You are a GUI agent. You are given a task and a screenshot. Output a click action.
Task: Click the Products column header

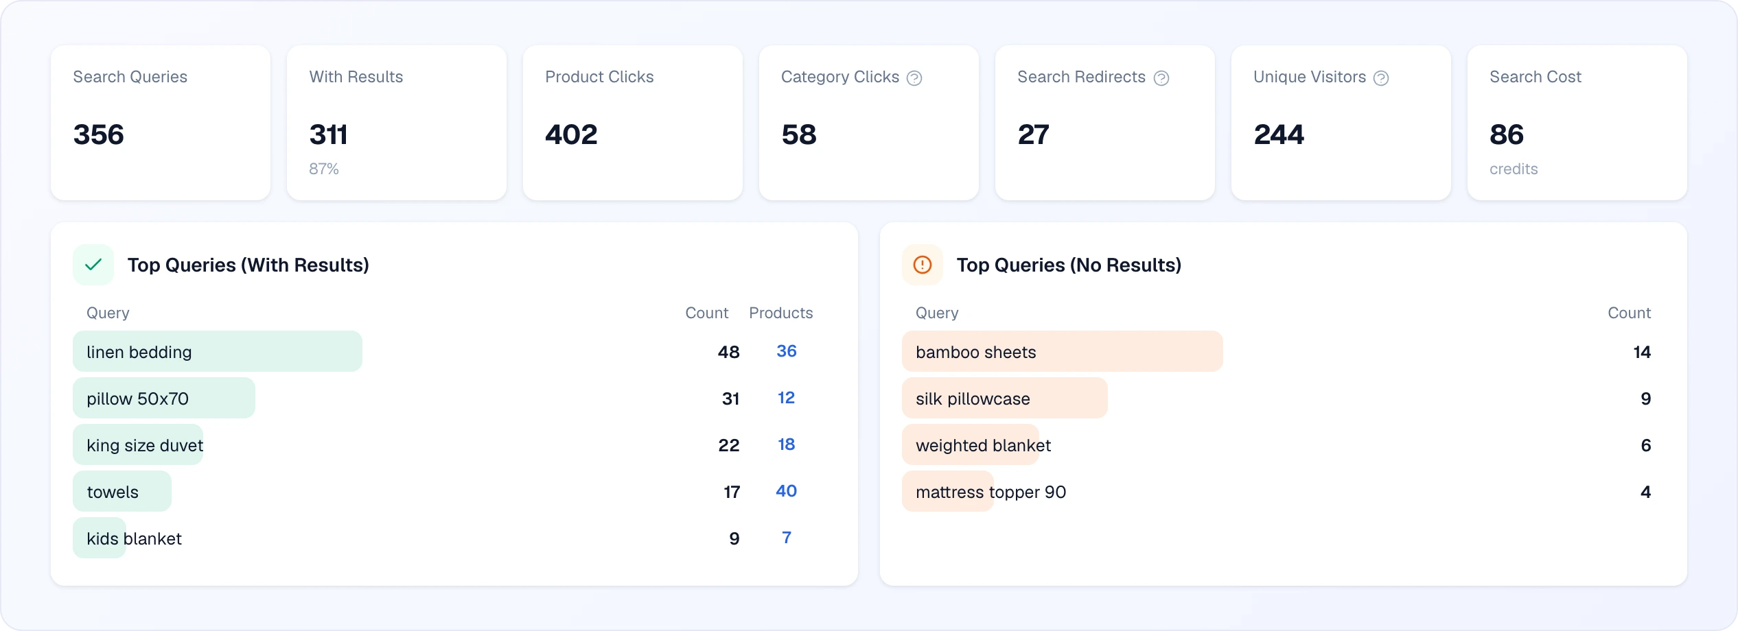point(781,313)
